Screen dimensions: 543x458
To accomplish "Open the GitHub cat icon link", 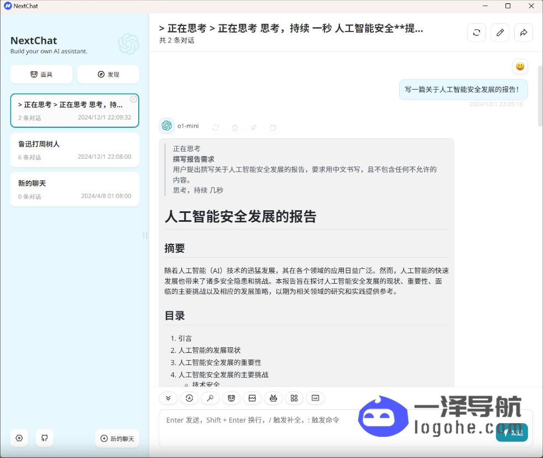I will click(x=45, y=438).
